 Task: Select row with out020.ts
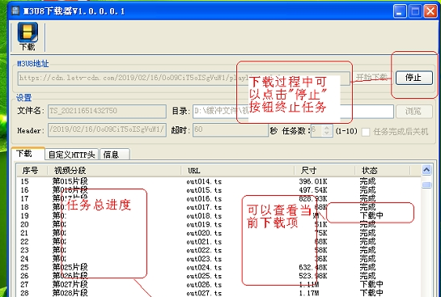(218, 233)
